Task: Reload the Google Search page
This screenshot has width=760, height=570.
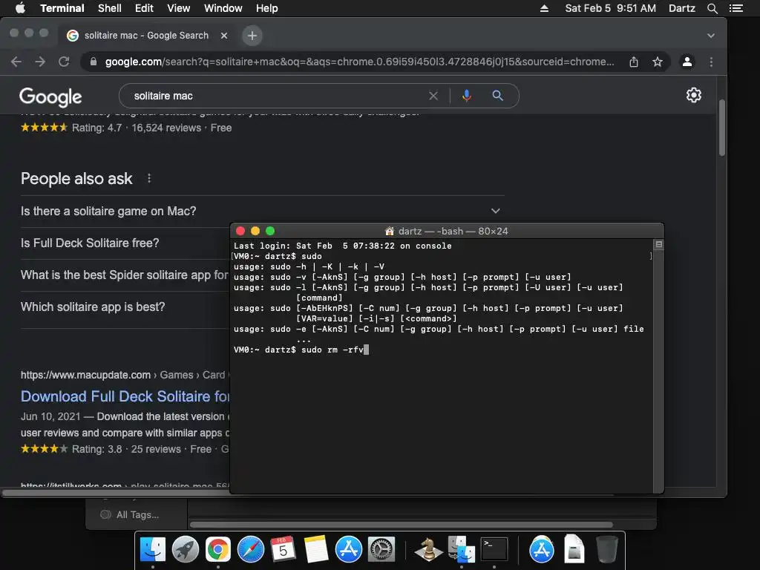Action: coord(64,62)
